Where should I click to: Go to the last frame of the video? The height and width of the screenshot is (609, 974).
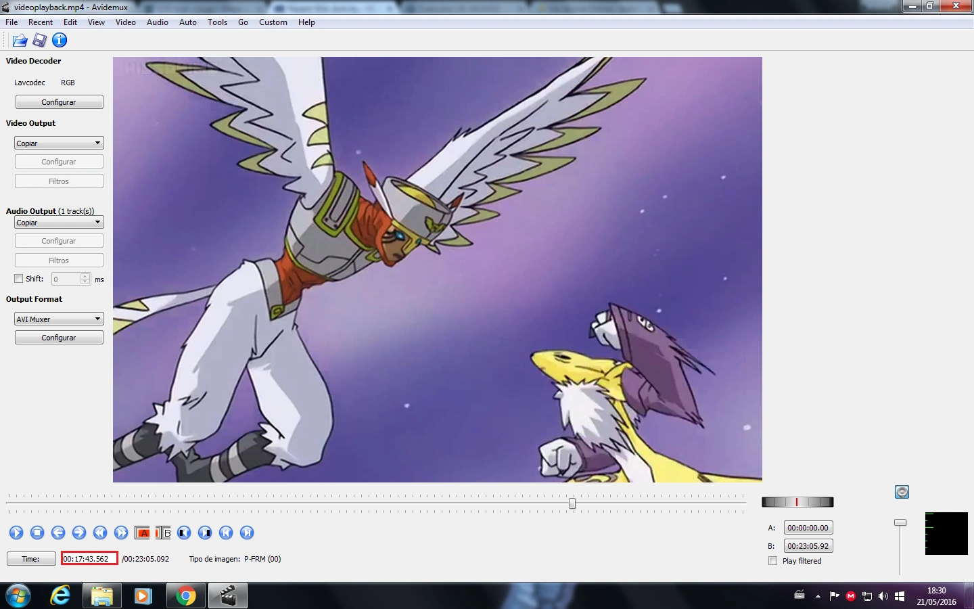[247, 533]
